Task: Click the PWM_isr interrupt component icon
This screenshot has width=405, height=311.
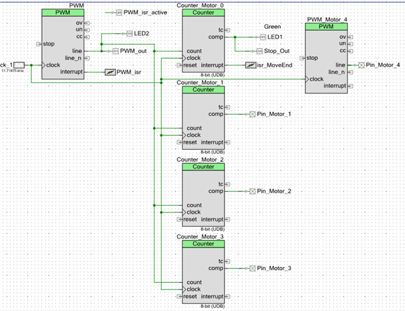Action: pyautogui.click(x=111, y=73)
